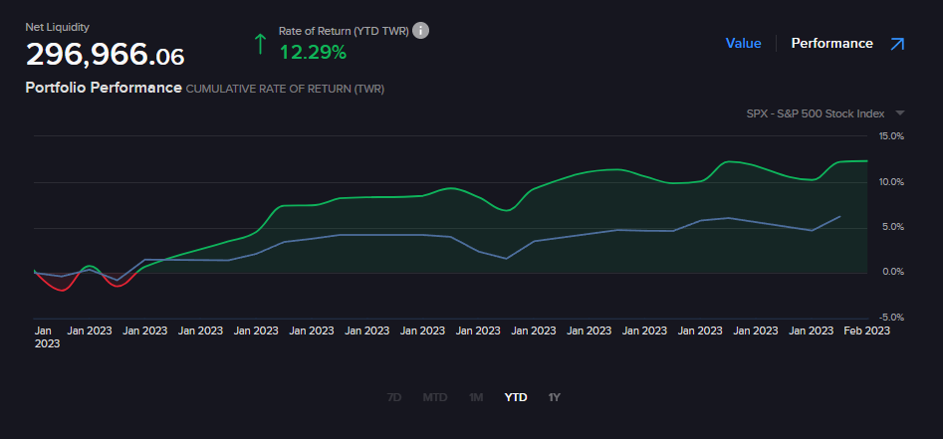Screen dimensions: 943x439
Task: Choose the MTD time range
Action: click(x=435, y=397)
